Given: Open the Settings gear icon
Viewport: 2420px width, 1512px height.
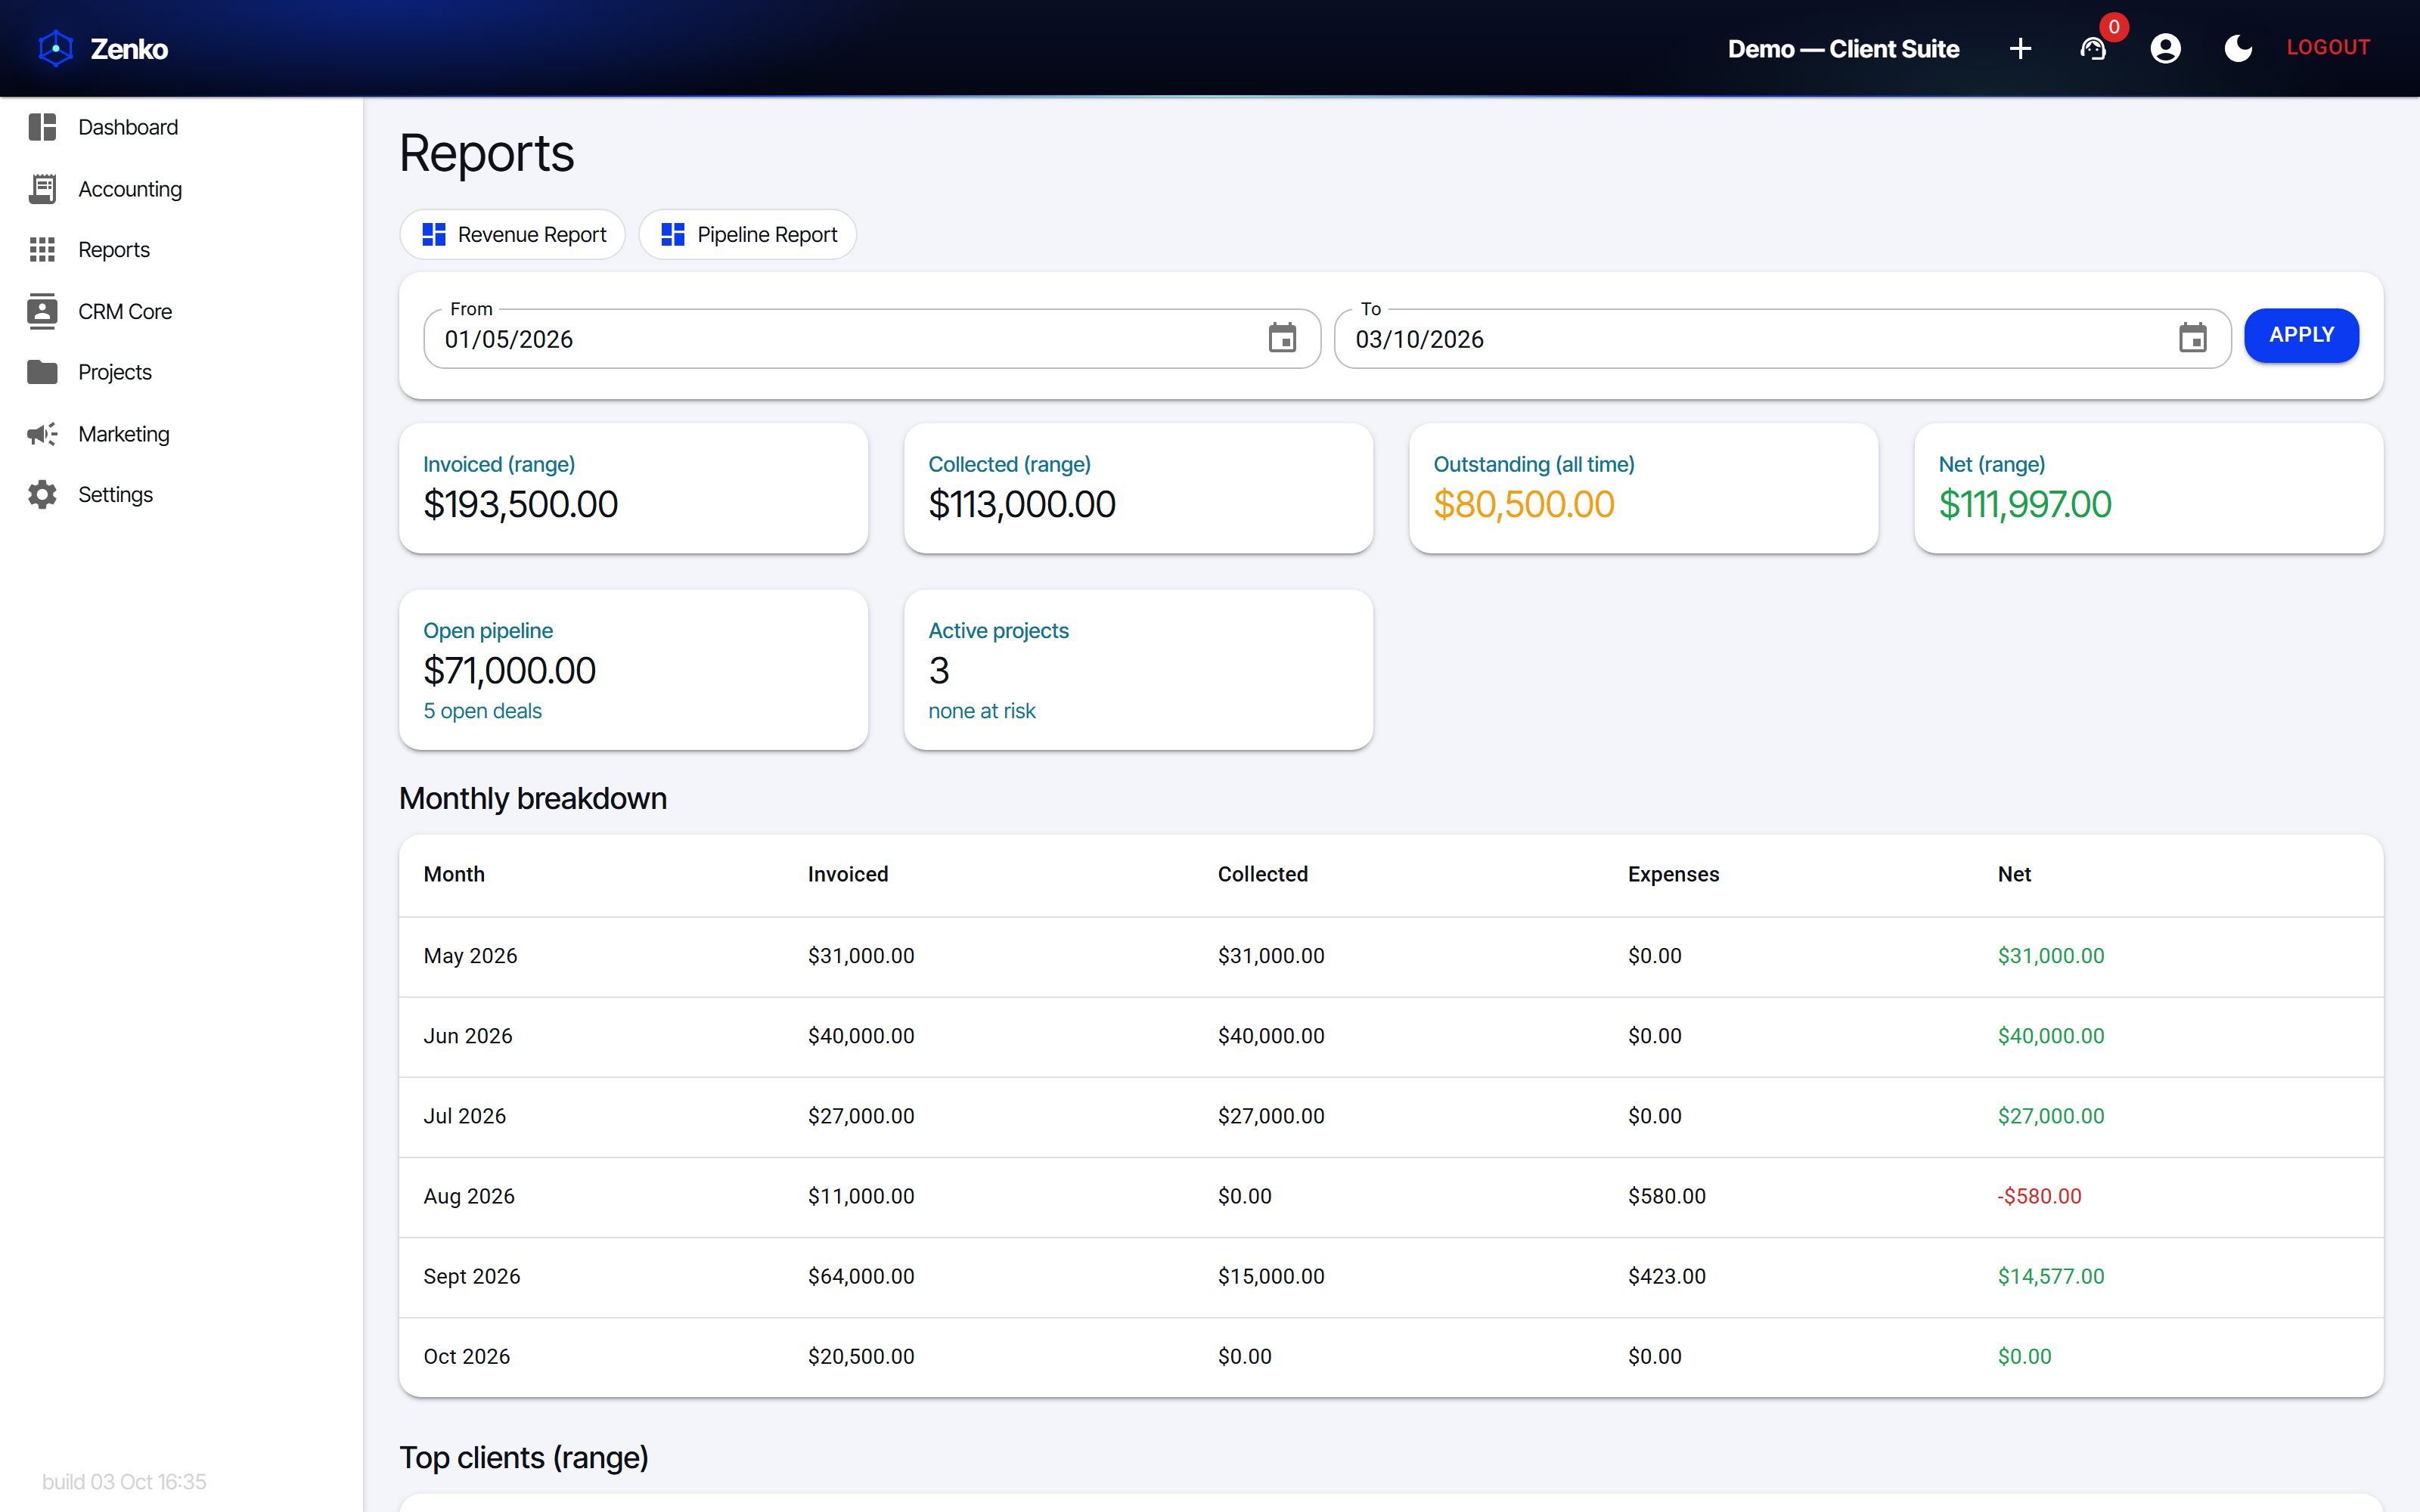Looking at the screenshot, I should pyautogui.click(x=42, y=495).
